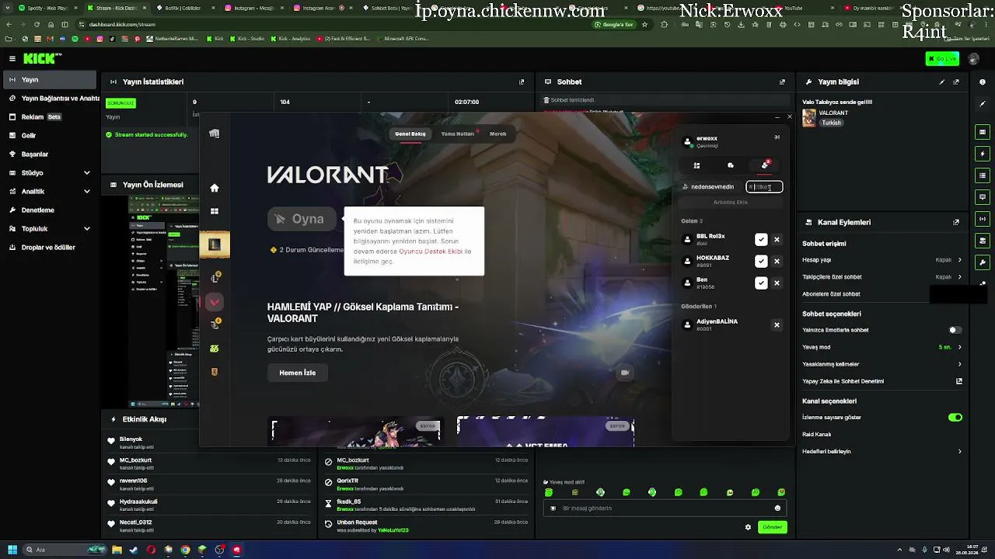Collapse the Riot social panel with the arrow icon

pos(777,137)
